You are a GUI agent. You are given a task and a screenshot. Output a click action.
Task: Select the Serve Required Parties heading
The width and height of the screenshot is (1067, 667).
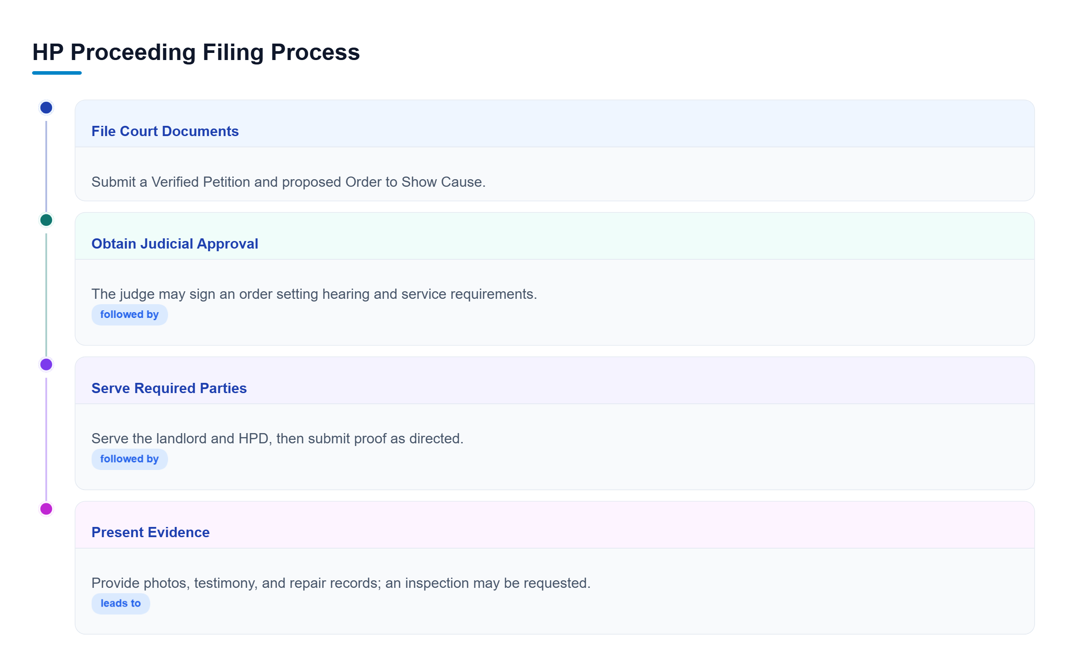169,388
